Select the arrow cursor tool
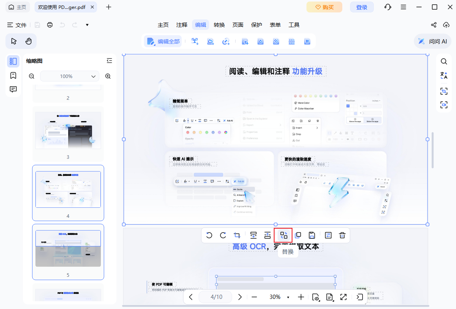Screen dimensions: 456x309 click(x=14, y=41)
